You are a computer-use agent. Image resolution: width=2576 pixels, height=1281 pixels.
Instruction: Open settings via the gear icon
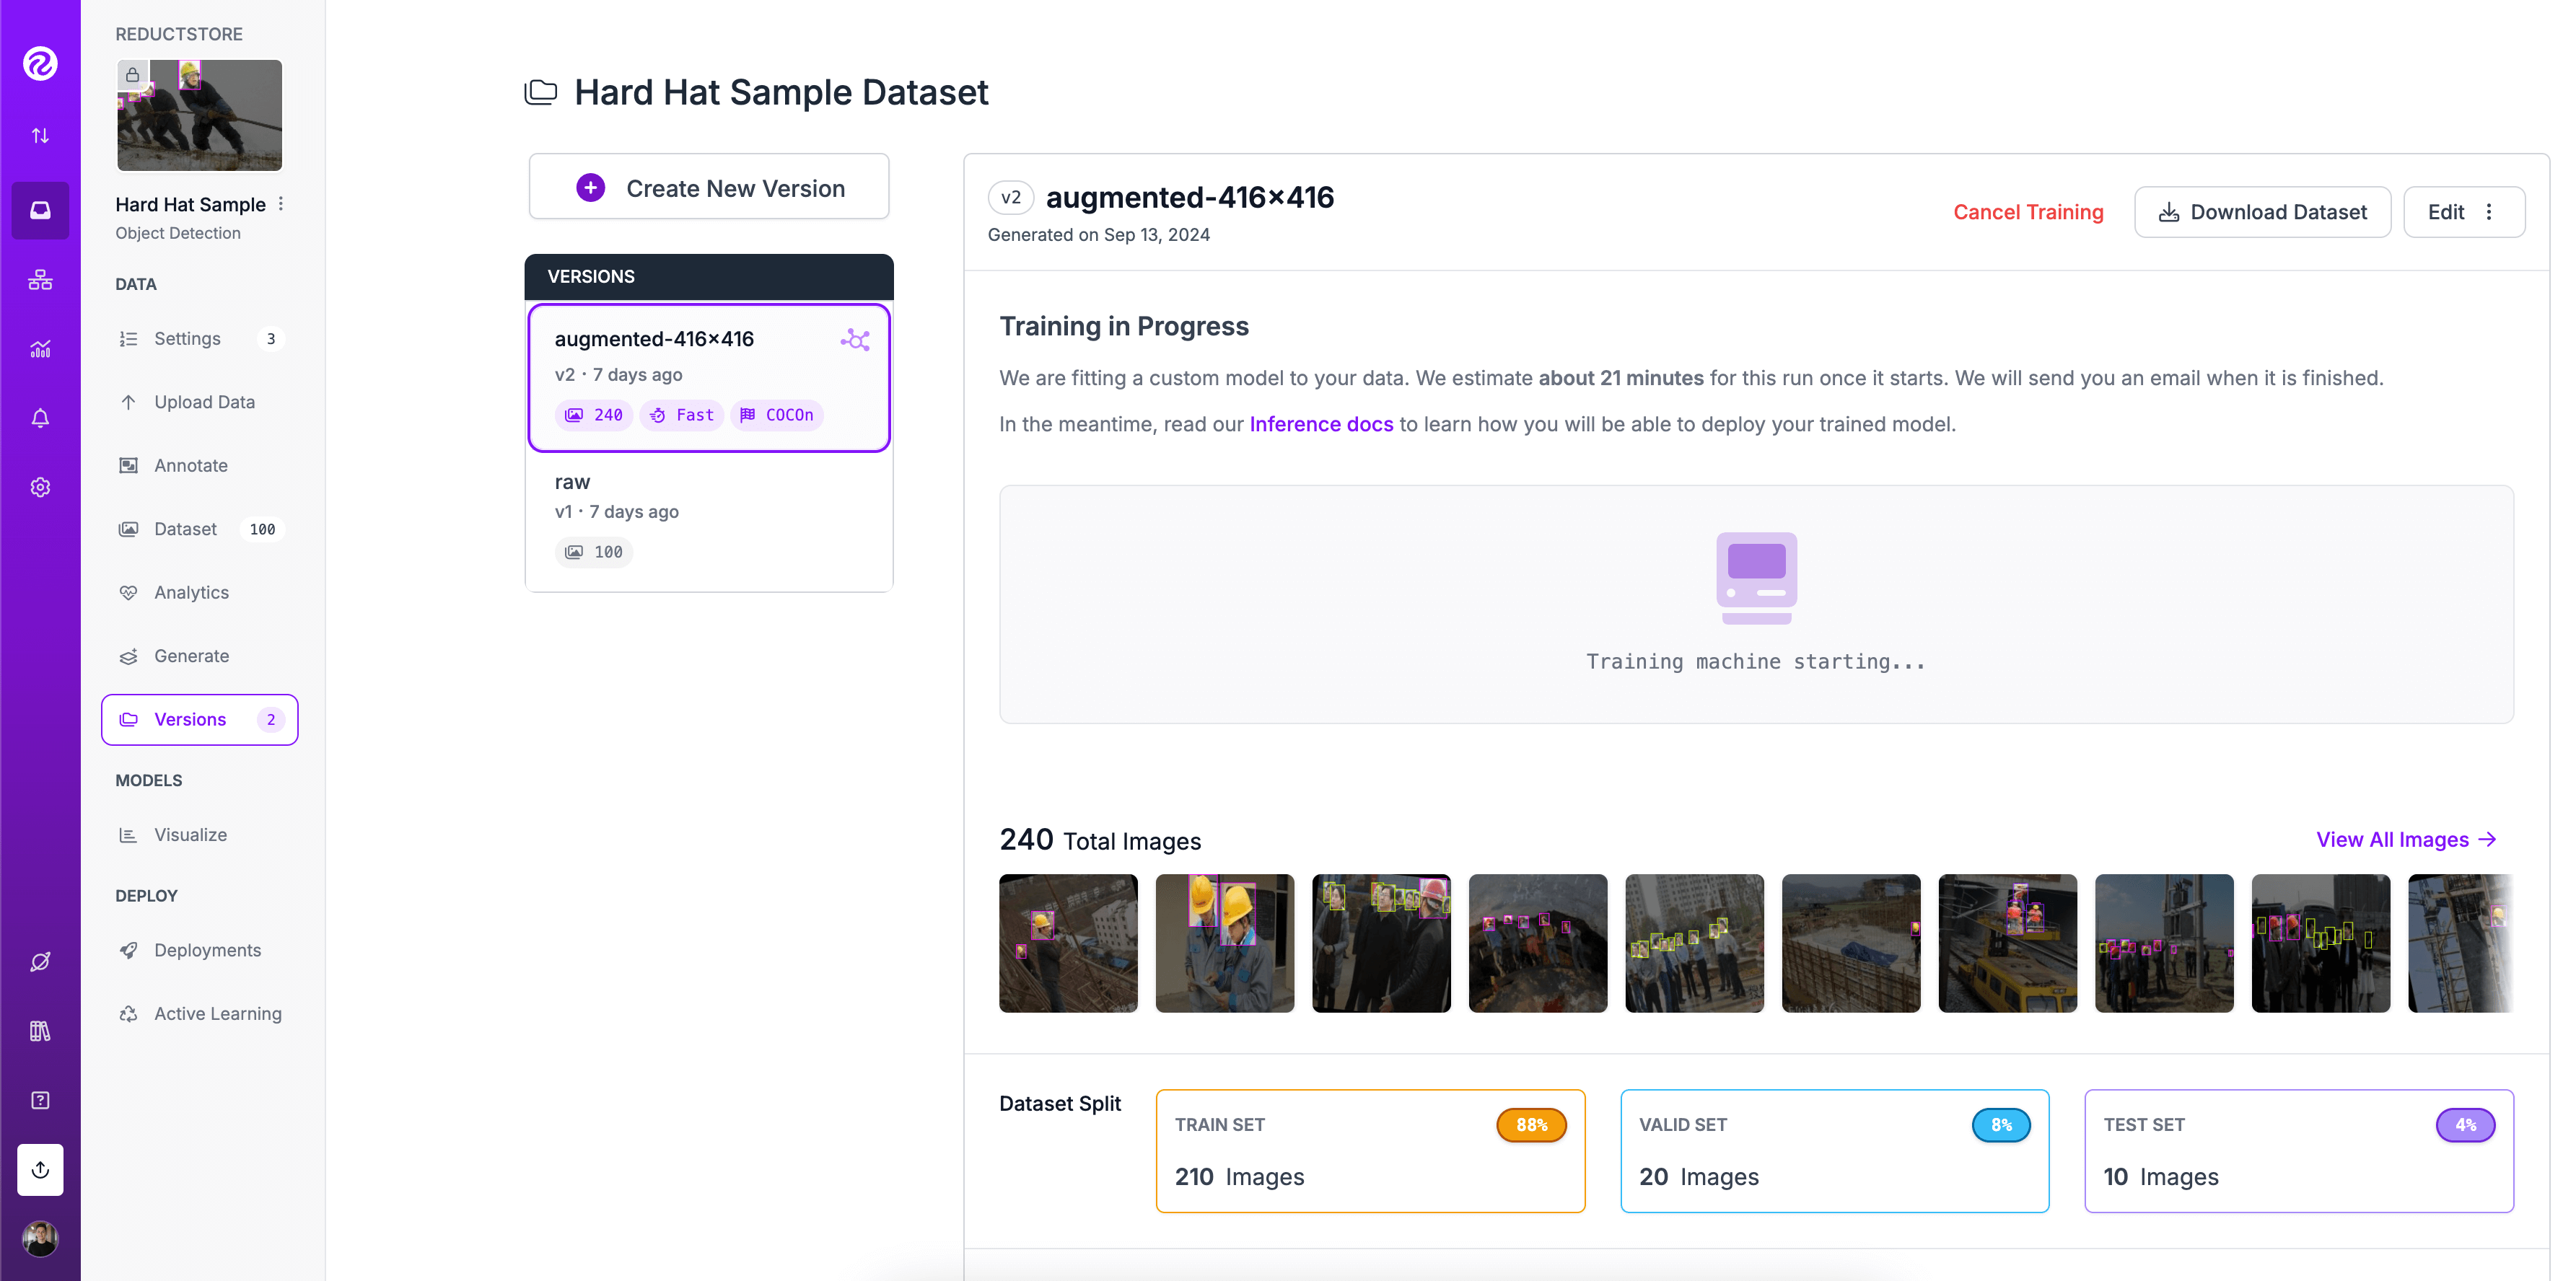40,487
